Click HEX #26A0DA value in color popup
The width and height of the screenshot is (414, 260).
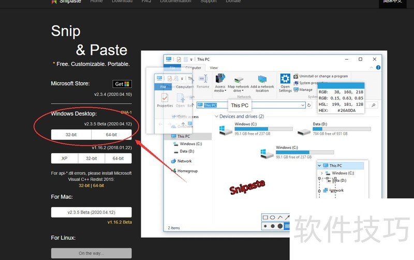tap(346, 110)
